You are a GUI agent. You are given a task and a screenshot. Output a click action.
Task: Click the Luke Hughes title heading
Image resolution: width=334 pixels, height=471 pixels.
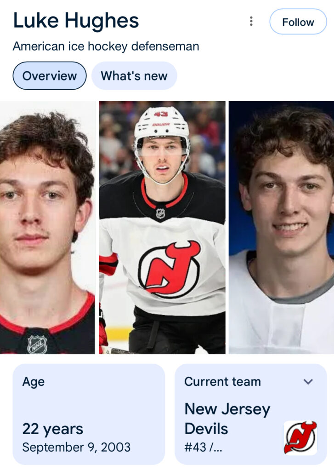pos(76,21)
